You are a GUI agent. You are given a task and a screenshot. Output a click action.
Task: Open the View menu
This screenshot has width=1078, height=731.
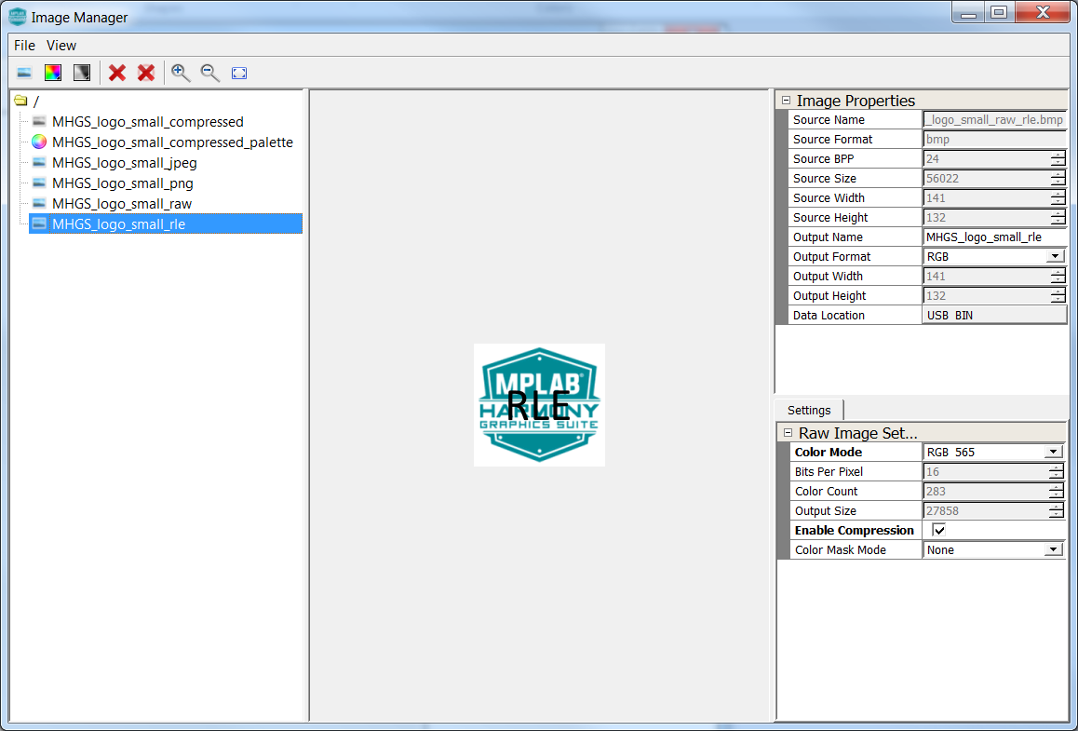click(61, 46)
